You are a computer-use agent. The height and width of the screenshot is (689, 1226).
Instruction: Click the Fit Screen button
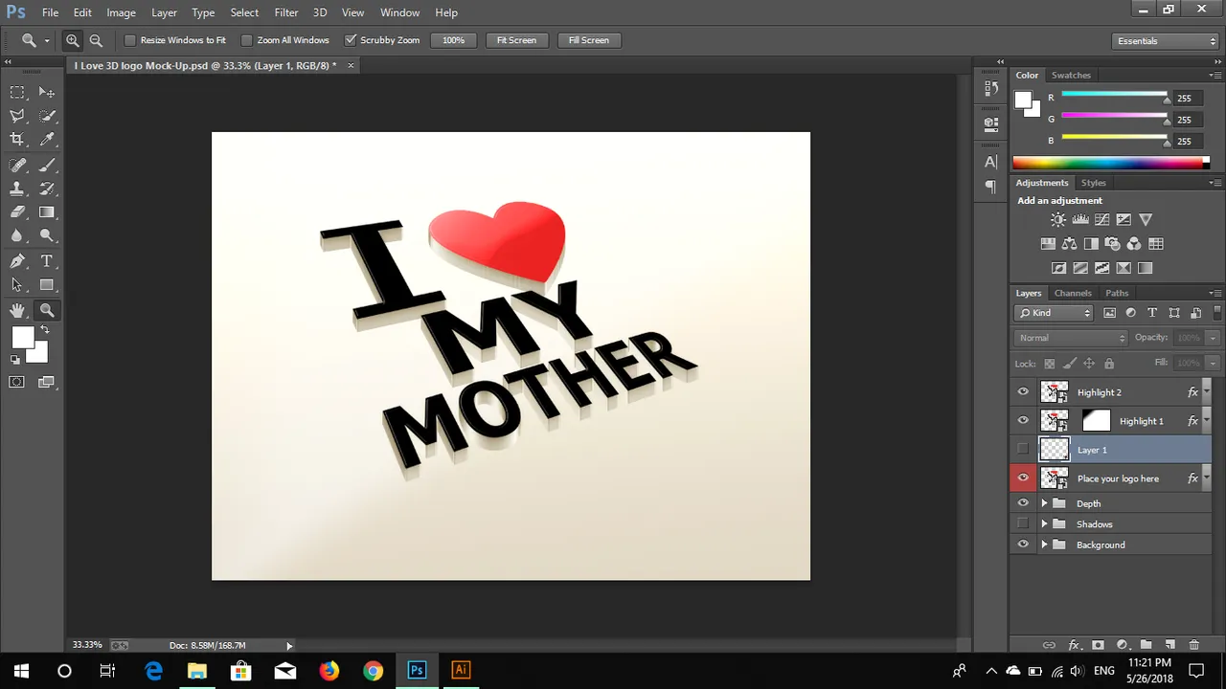[x=516, y=40]
